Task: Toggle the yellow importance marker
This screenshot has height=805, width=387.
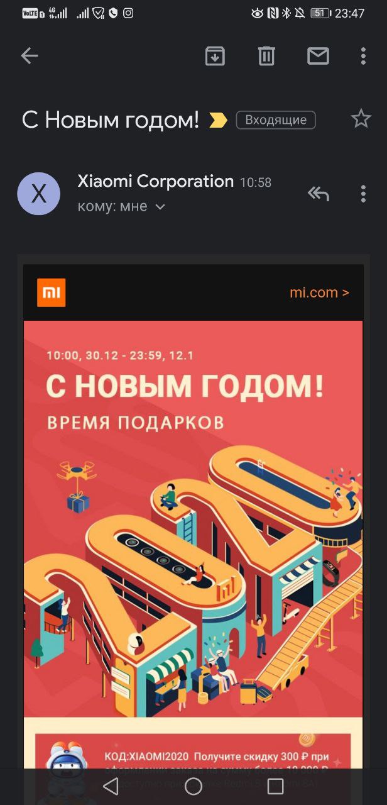Action: tap(218, 119)
